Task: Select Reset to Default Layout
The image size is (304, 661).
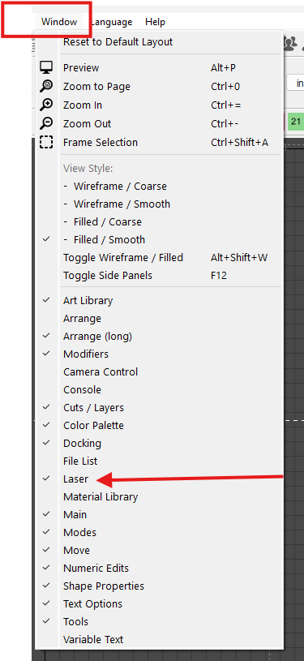Action: coord(160,42)
